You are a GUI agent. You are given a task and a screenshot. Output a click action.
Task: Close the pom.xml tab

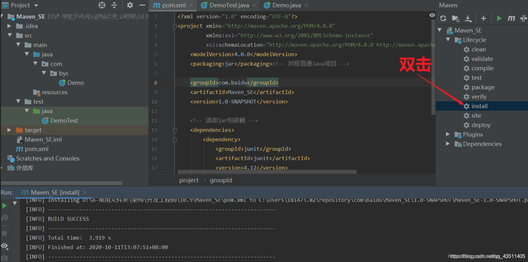point(191,5)
